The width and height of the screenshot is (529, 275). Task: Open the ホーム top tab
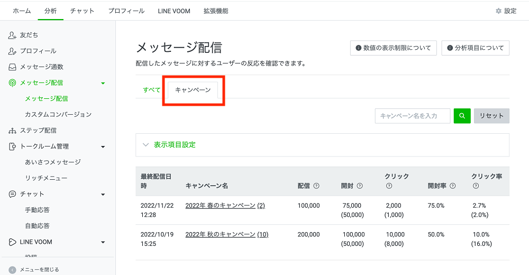(22, 11)
